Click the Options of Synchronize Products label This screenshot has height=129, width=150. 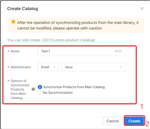tap(20, 89)
